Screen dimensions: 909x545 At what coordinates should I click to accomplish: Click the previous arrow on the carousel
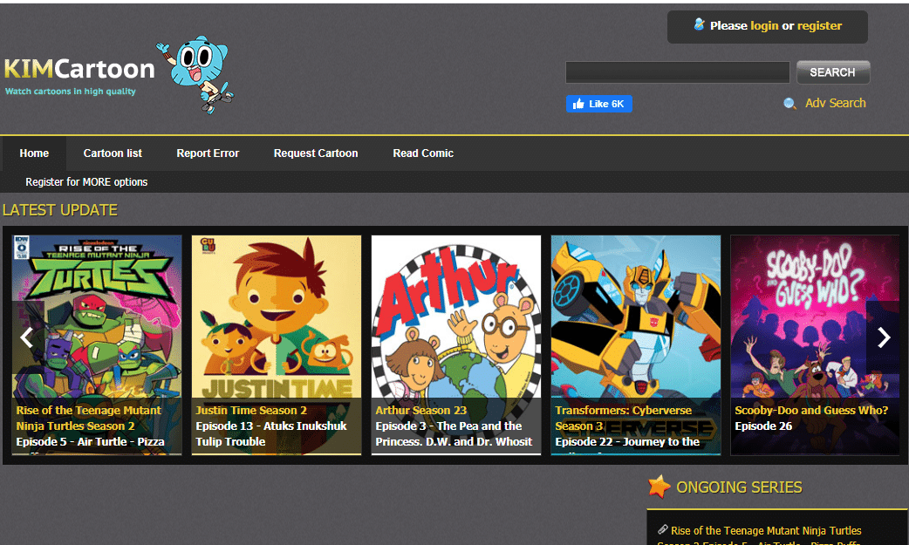27,337
